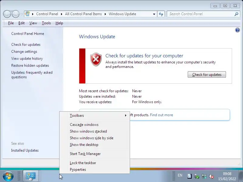Click the red shield error icon
This screenshot has width=243, height=182.
96,59
